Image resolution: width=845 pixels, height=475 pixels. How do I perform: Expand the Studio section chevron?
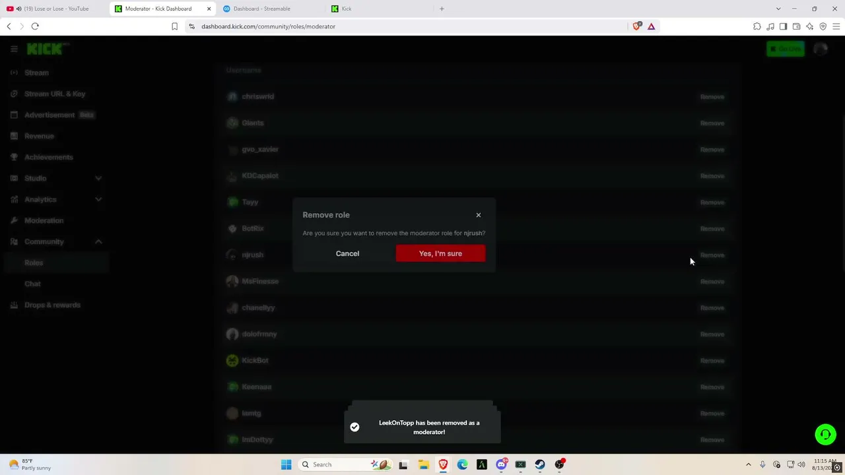pos(98,178)
